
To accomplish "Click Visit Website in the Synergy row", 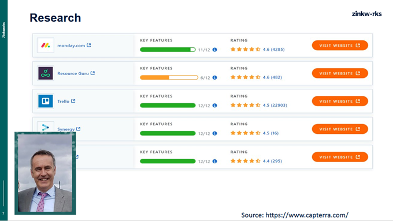I will coord(340,129).
